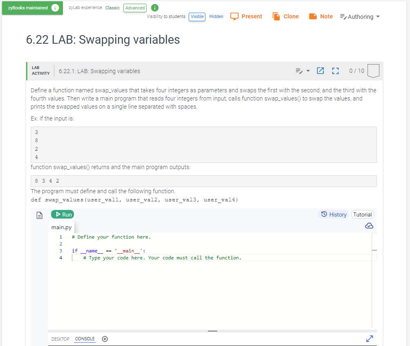Enter fullscreen mode for the lab activity

pos(335,70)
